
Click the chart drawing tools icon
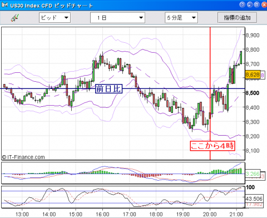[15, 18]
